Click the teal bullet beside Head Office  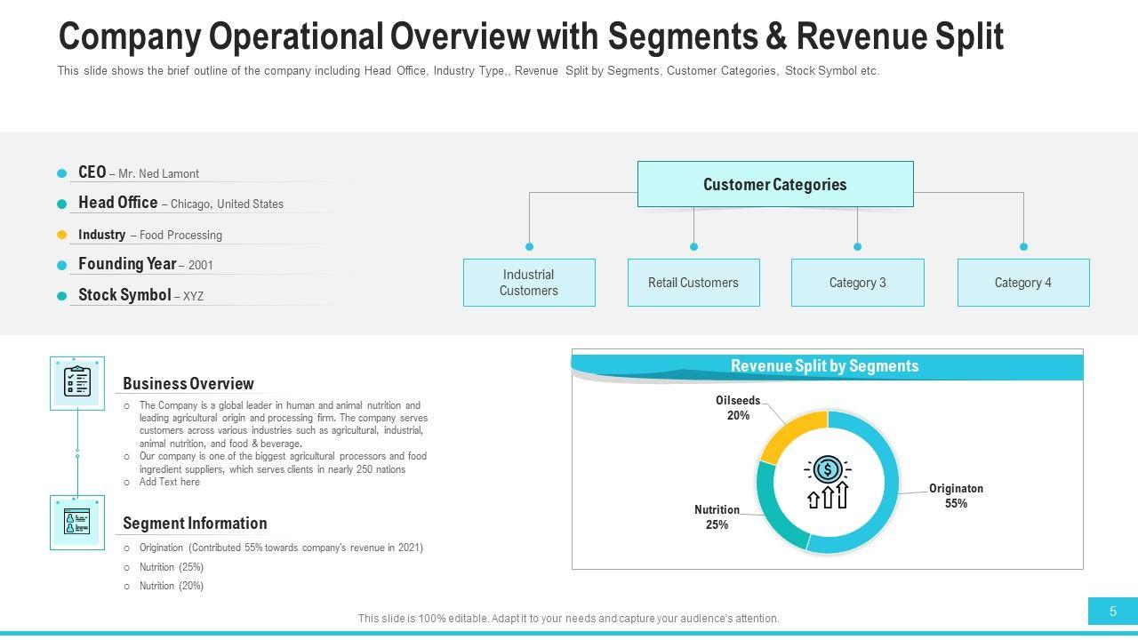(62, 204)
